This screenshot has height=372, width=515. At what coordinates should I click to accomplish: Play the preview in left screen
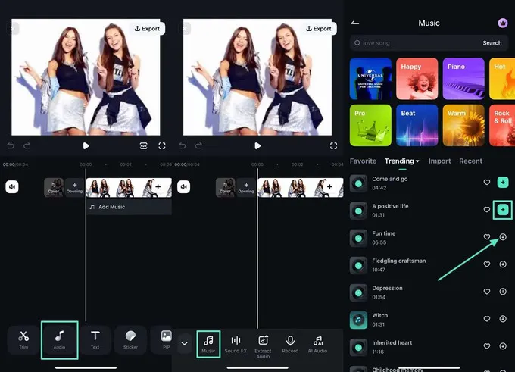(86, 146)
